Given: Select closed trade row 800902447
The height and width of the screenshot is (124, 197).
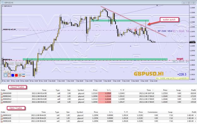Looking at the screenshot, I should coord(98,102).
